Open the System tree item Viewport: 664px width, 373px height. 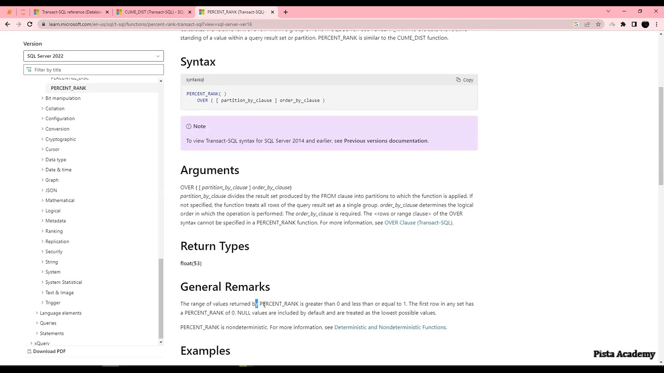[x=52, y=272]
